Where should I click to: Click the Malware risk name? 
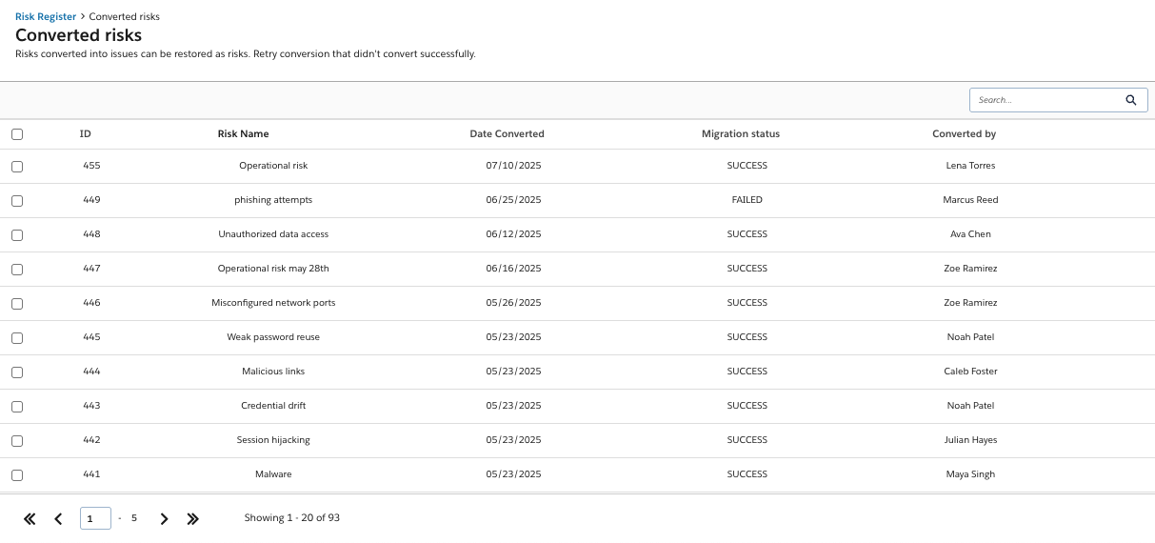[x=273, y=474]
